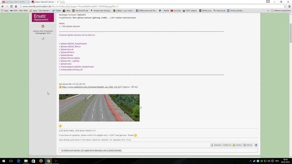Viewport: 292px width, 164px height.
Task: Open the Windows Store taskbar icon
Action: click(x=33, y=161)
